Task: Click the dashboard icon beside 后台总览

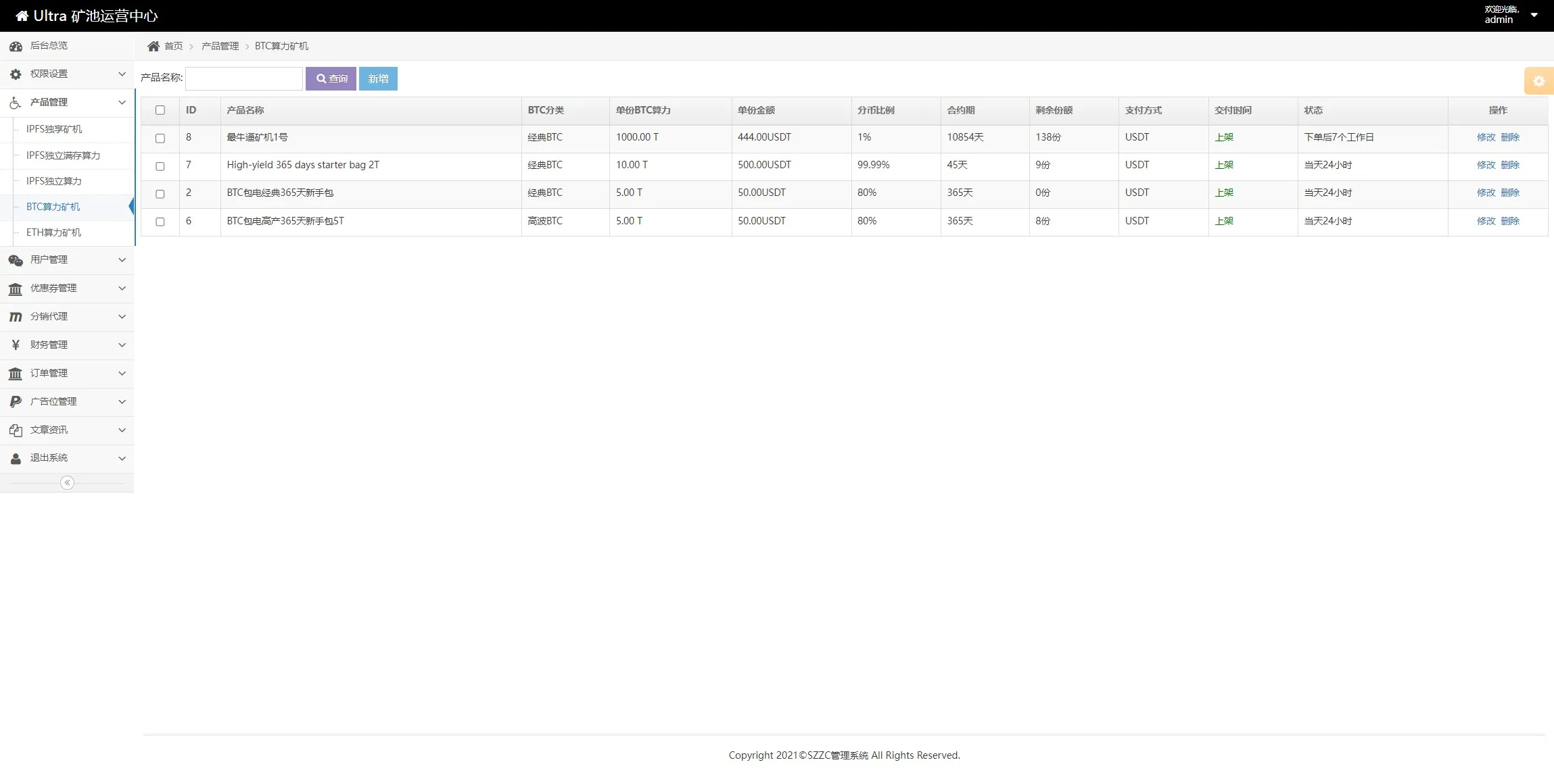Action: 16,46
